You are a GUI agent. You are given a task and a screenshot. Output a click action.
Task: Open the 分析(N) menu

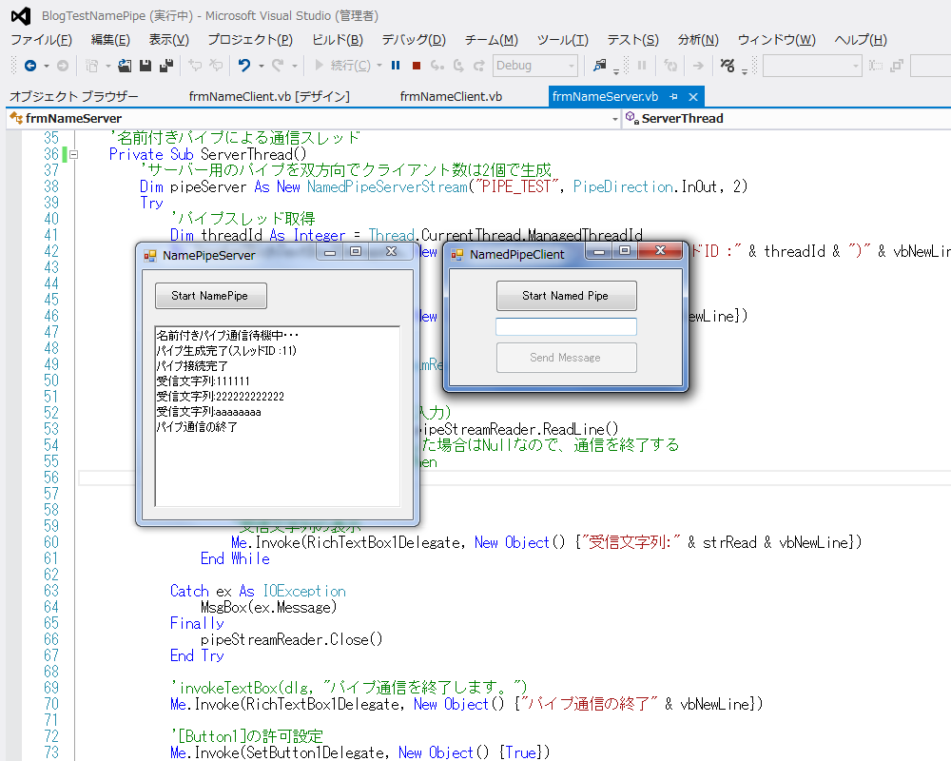(x=698, y=40)
